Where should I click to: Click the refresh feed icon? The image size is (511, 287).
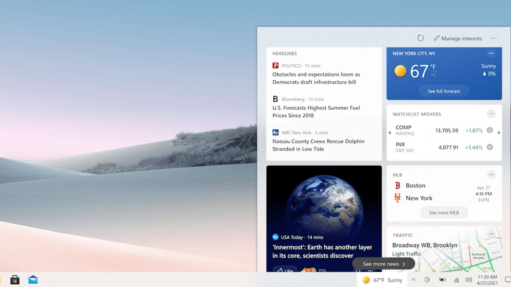(x=420, y=38)
